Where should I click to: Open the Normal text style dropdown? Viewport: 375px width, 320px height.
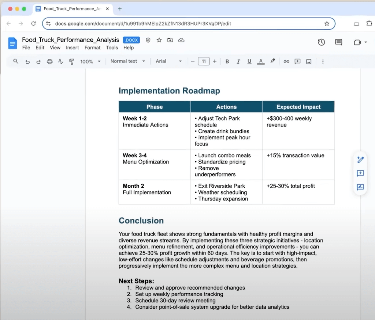[128, 61]
